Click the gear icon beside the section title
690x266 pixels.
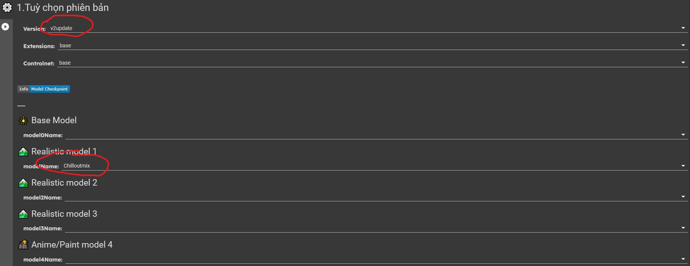click(x=7, y=8)
